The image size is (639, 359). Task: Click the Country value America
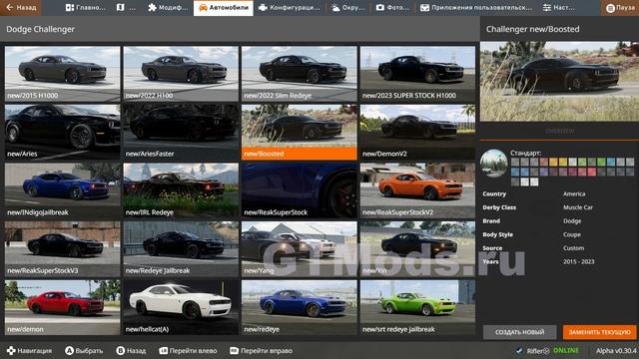click(x=574, y=193)
